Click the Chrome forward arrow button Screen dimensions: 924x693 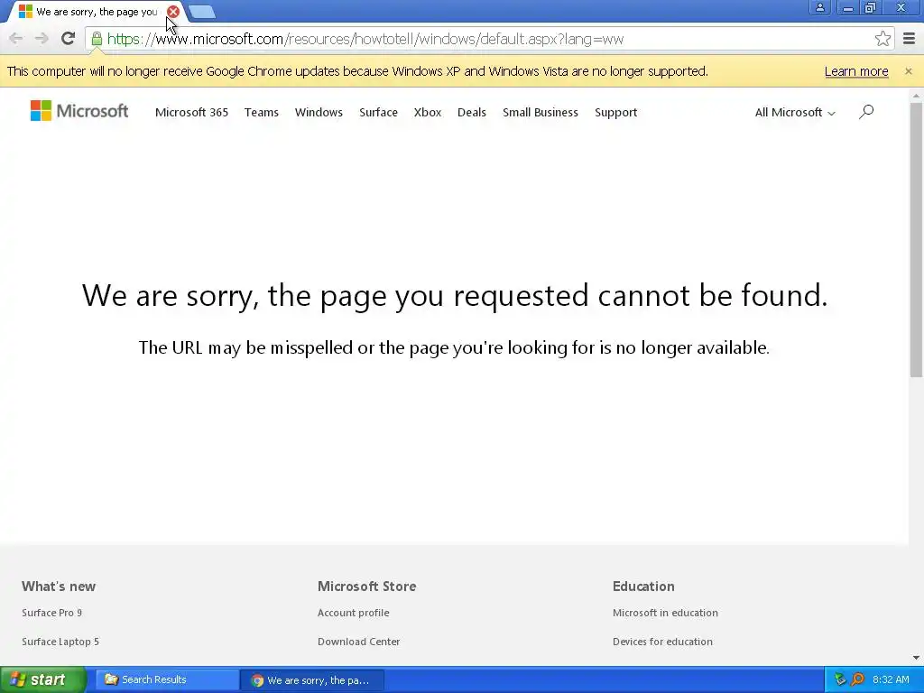pos(42,39)
